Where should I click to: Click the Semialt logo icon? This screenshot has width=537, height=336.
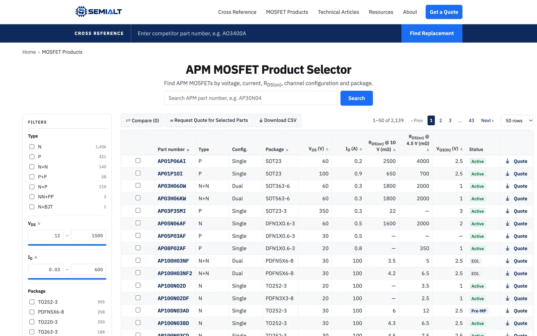(x=81, y=12)
